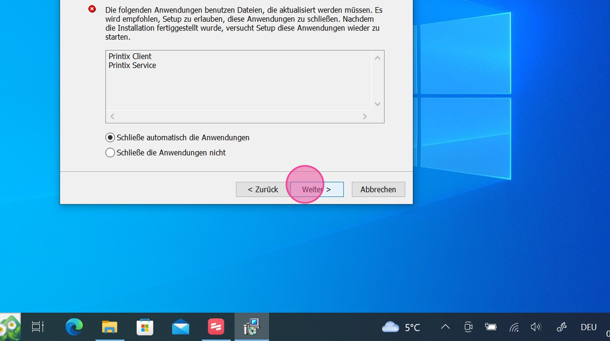Screen dimensions: 610x341
Task: Cancel setup with Abbrechen
Action: [378, 189]
